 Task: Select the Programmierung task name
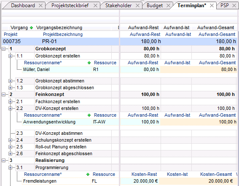coord(52,168)
